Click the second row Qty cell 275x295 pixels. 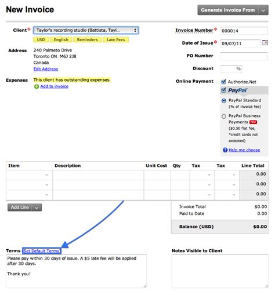[x=180, y=185]
